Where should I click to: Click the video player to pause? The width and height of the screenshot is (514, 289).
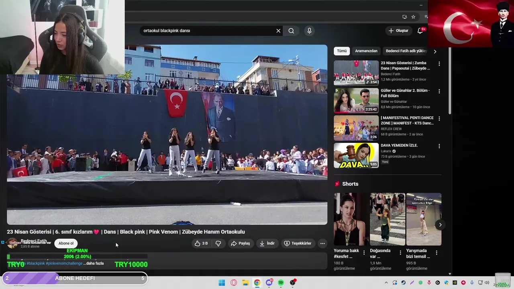point(167,134)
